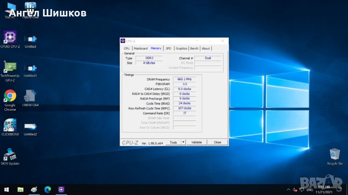Click the CPU-Z icon in the taskbar
Screen dimensions: 348x195
click(x=61, y=189)
